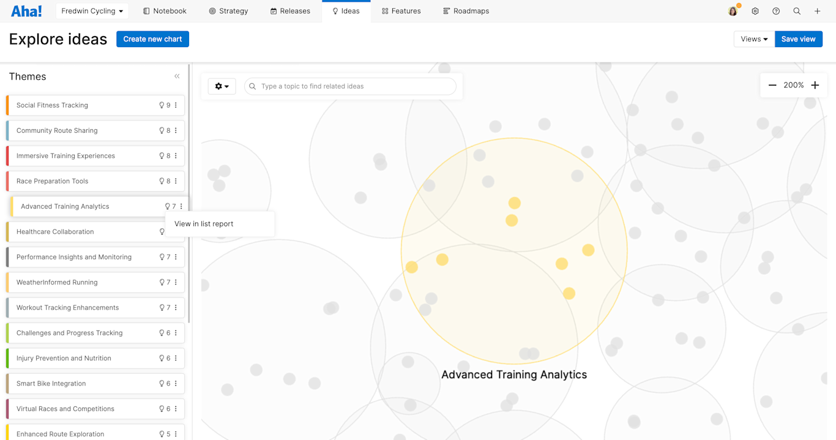The width and height of the screenshot is (836, 440).
Task: Select the Race Preparation Tools theme
Action: click(x=95, y=181)
